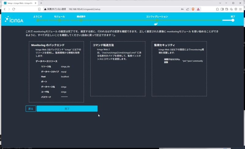Go to the コンフィグレーション wizard step
245x149 pixels.
click(x=157, y=17)
